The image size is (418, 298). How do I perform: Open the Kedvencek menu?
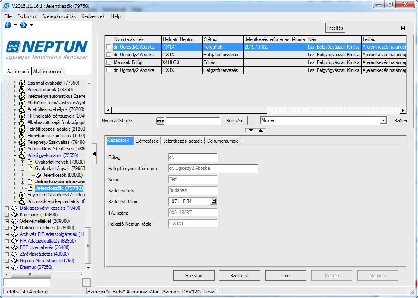[x=93, y=16]
